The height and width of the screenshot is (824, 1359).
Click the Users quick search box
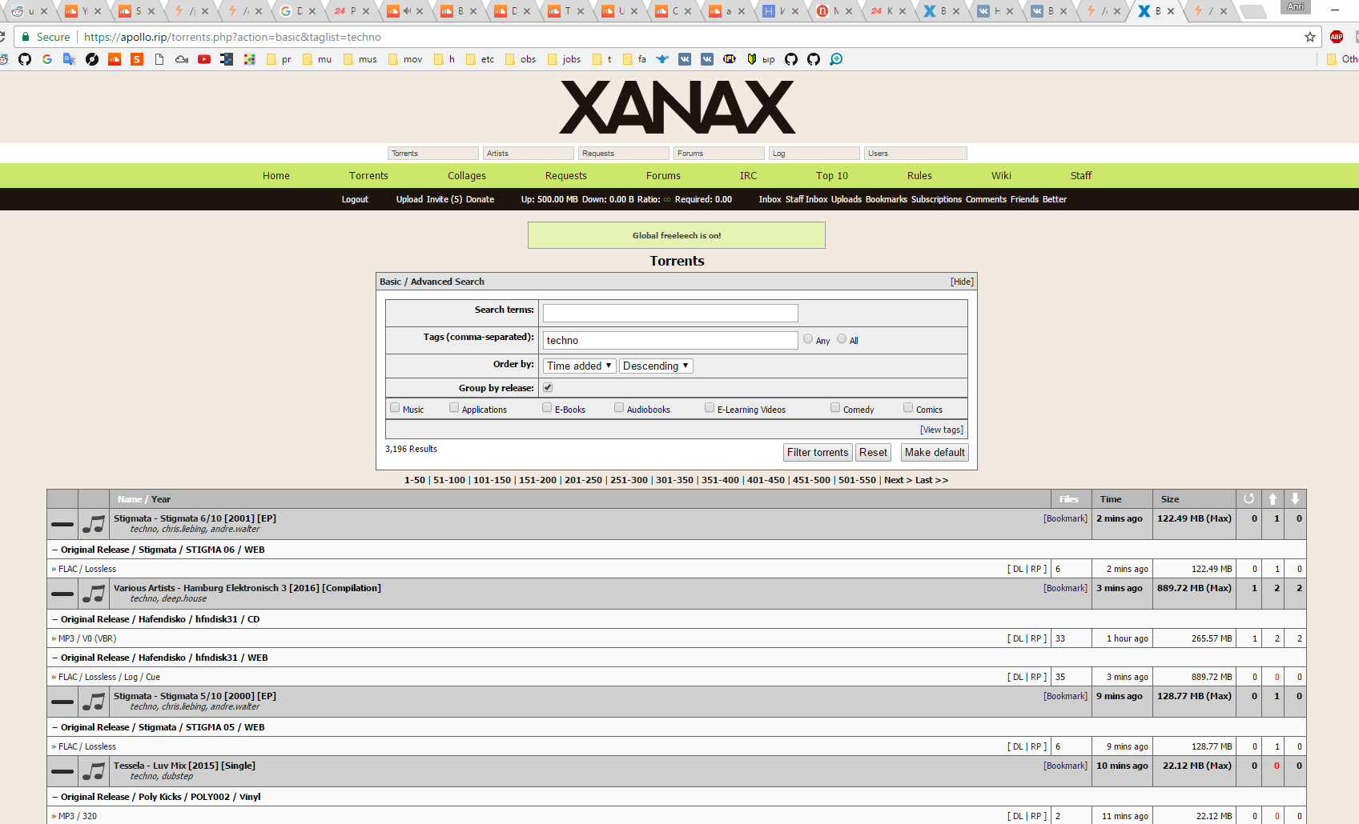tap(916, 154)
